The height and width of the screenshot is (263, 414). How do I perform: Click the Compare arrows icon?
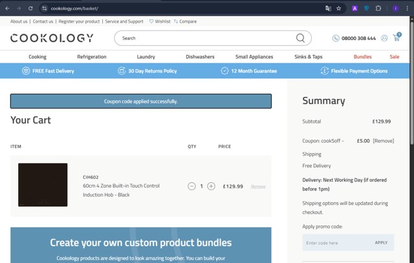click(176, 21)
